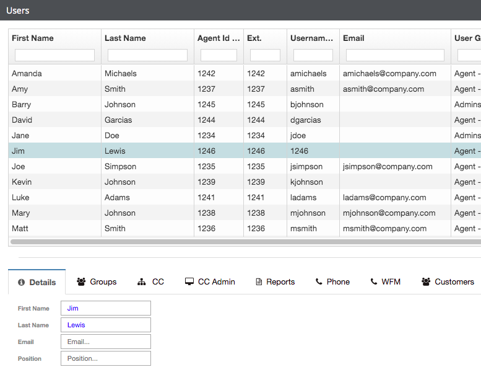This screenshot has width=481, height=367.
Task: Select the Mary row
Action: pos(245,213)
